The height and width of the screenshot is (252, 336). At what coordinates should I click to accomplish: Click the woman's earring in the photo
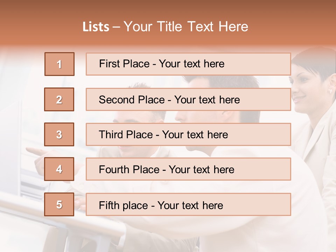pyautogui.click(x=330, y=91)
